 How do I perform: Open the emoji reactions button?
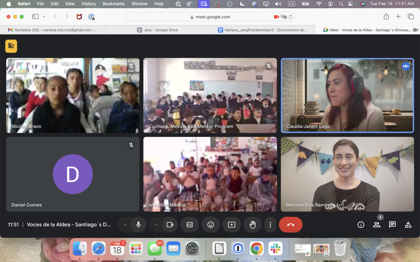[x=211, y=225]
